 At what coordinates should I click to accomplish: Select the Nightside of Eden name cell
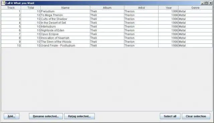(x=65, y=30)
